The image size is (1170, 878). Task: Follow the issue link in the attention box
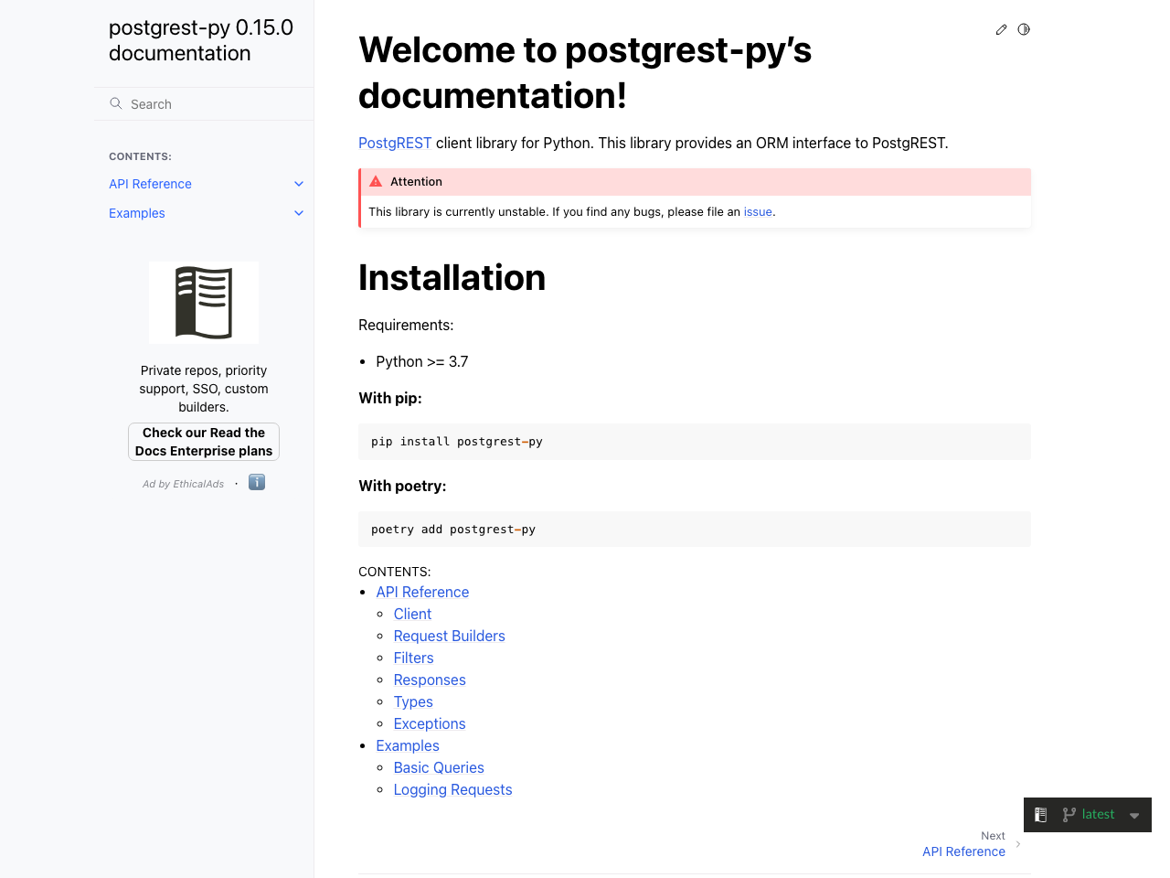pyautogui.click(x=758, y=211)
